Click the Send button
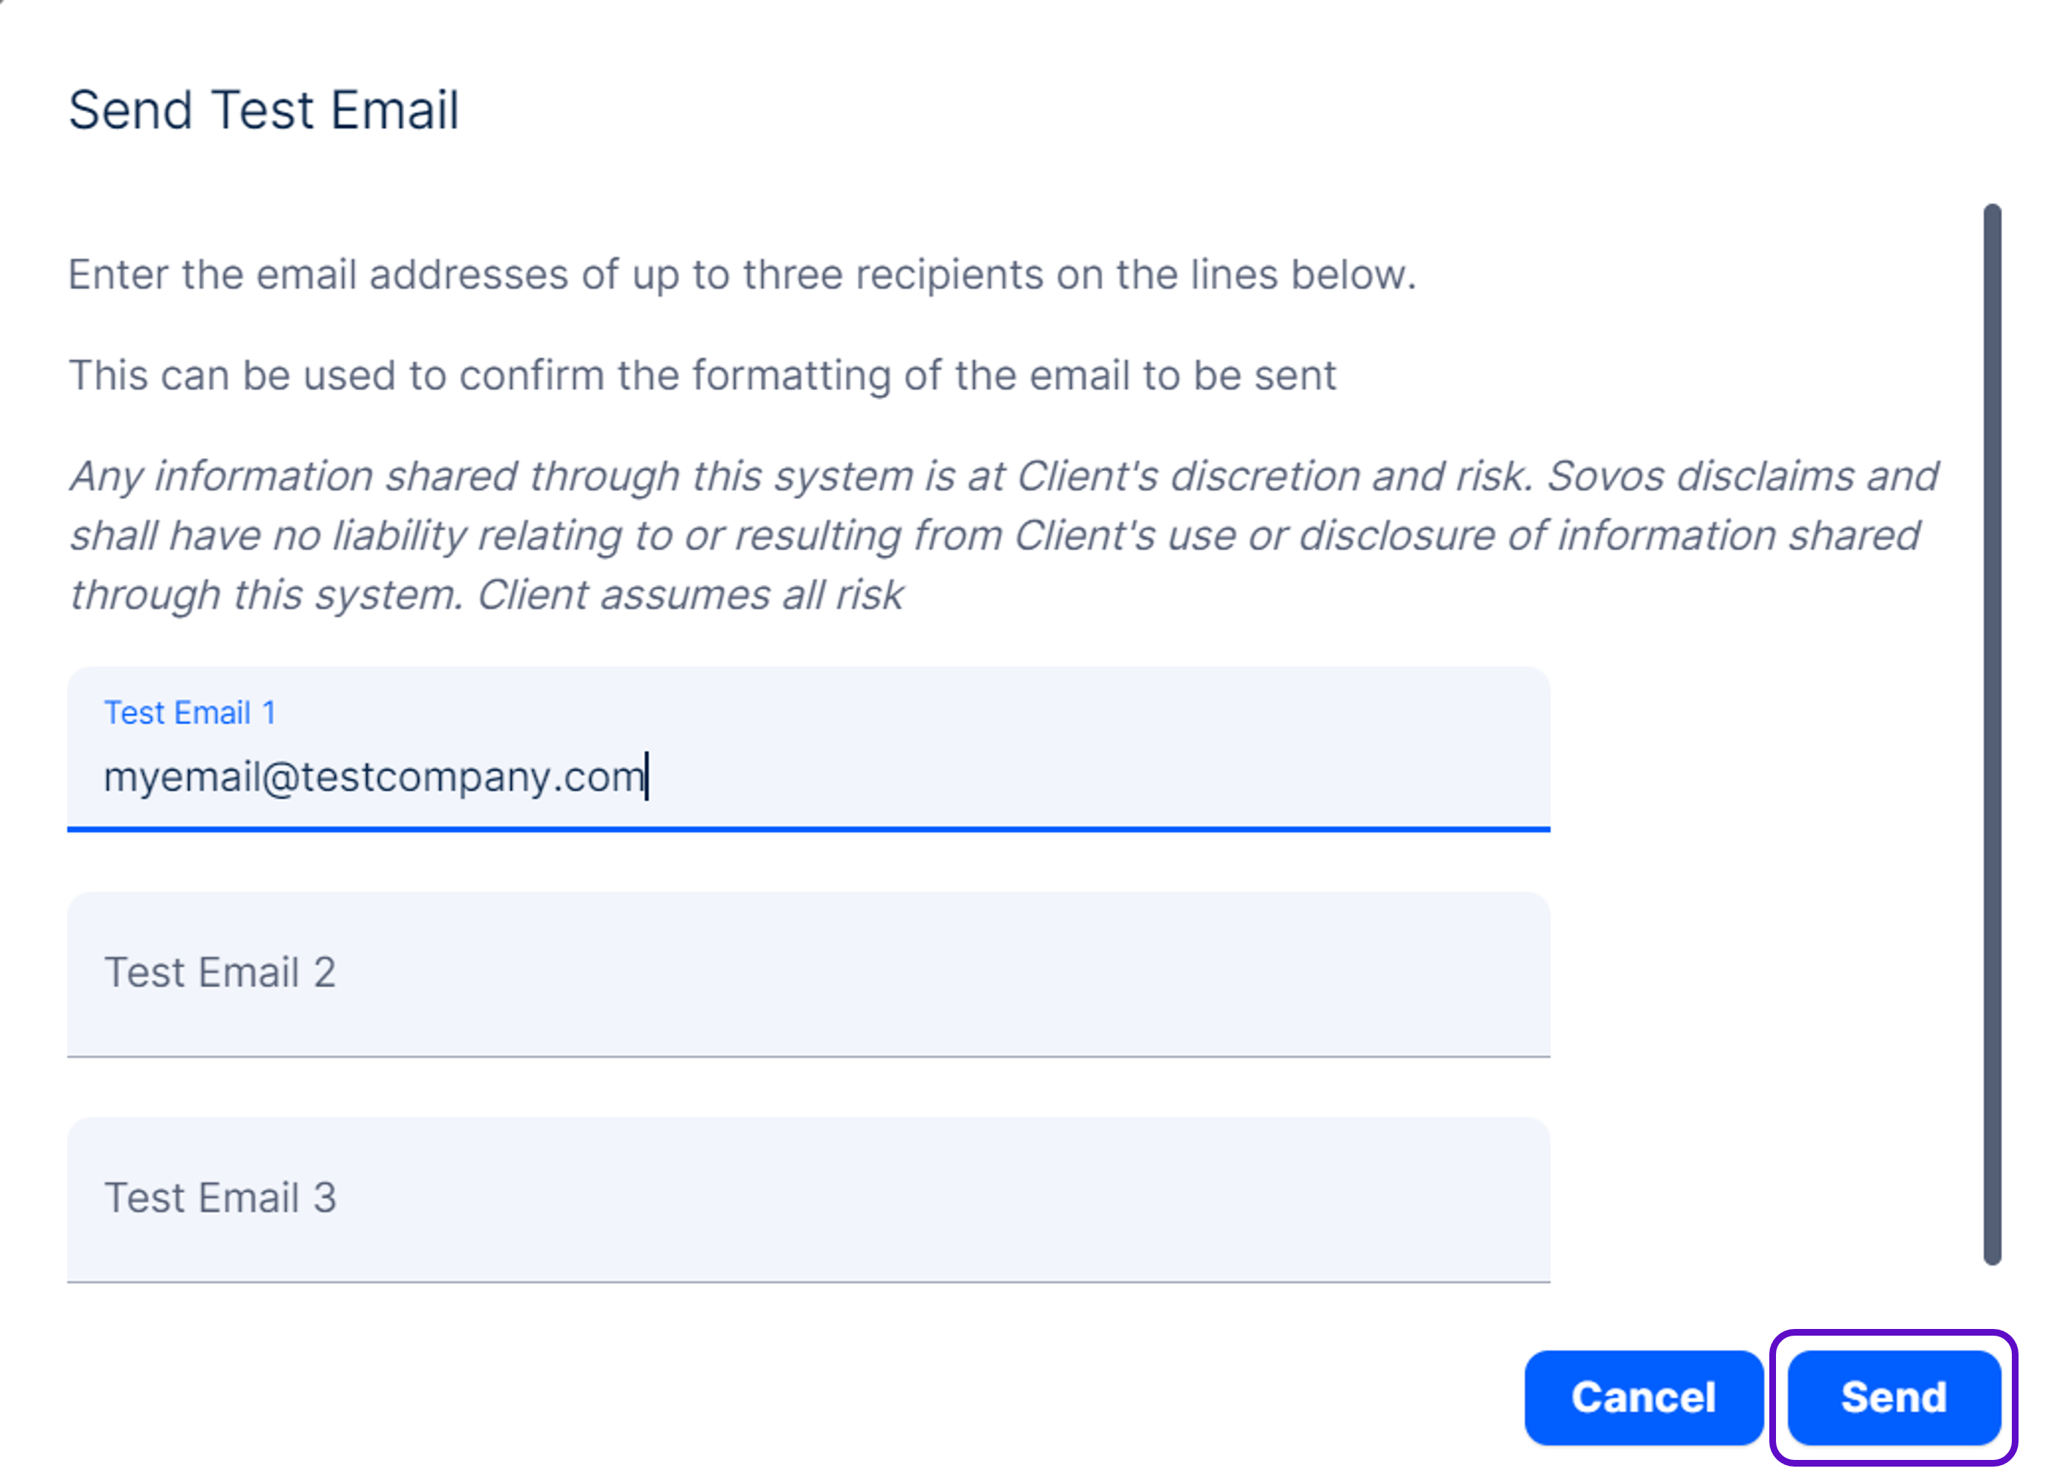This screenshot has width=2055, height=1483. coord(1892,1397)
